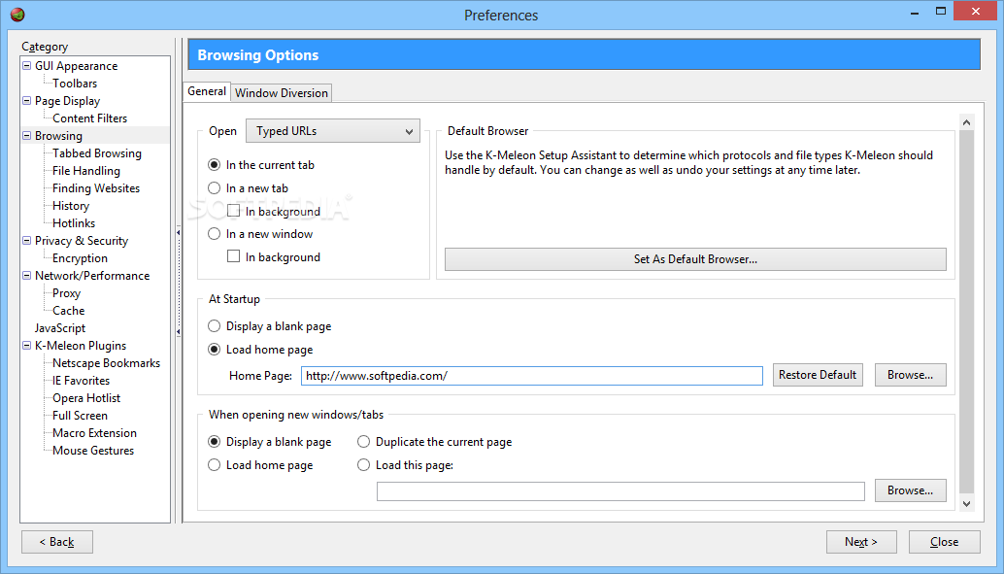Open Full Screen plugin settings
The image size is (1004, 574).
coord(80,415)
